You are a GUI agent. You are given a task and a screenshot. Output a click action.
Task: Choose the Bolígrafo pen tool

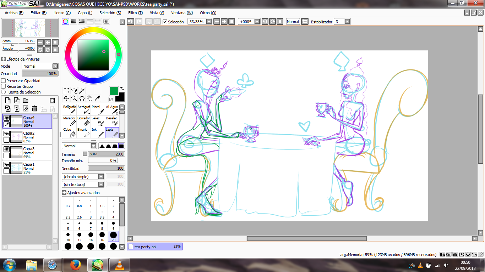69,110
